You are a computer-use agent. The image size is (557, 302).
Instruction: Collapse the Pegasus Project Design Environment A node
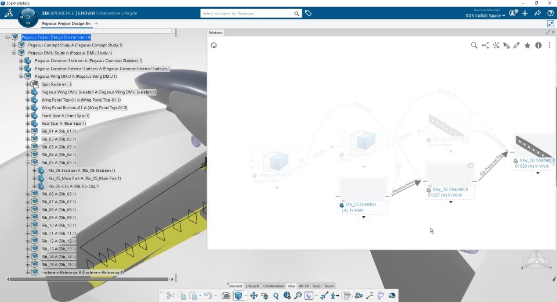tap(8, 37)
